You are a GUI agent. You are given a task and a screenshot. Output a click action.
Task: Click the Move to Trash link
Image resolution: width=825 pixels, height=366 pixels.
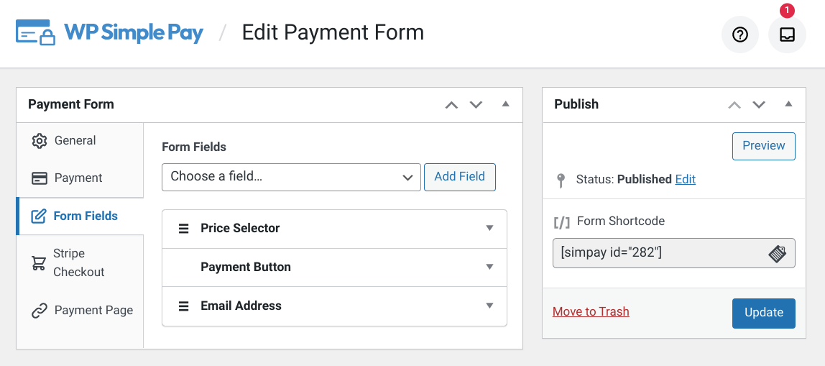591,312
